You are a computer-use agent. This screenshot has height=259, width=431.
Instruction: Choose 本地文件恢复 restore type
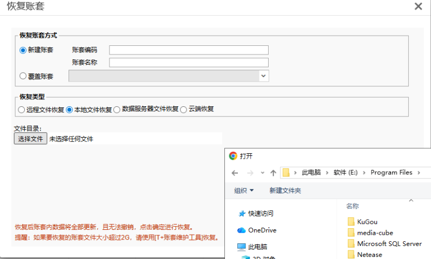[69, 110]
